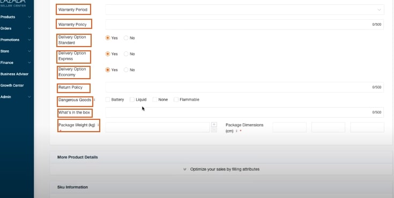
Task: Click the Package Weight input field
Action: (158, 127)
